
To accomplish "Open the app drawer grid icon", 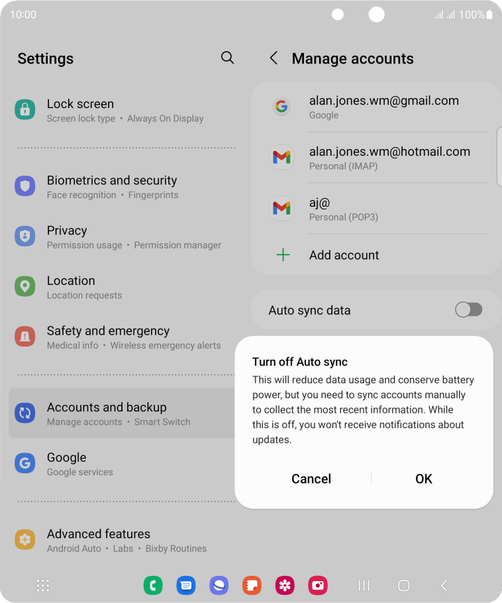I will (x=43, y=585).
